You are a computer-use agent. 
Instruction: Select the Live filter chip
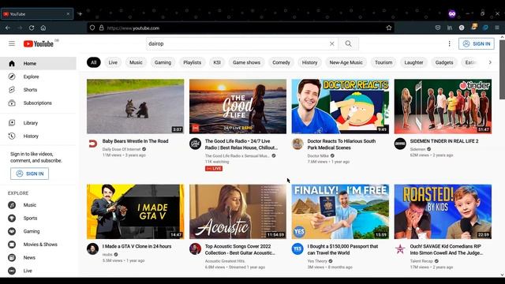pos(113,62)
